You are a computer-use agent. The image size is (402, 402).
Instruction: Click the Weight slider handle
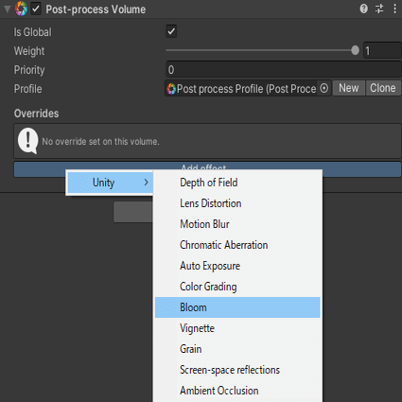pyautogui.click(x=355, y=50)
